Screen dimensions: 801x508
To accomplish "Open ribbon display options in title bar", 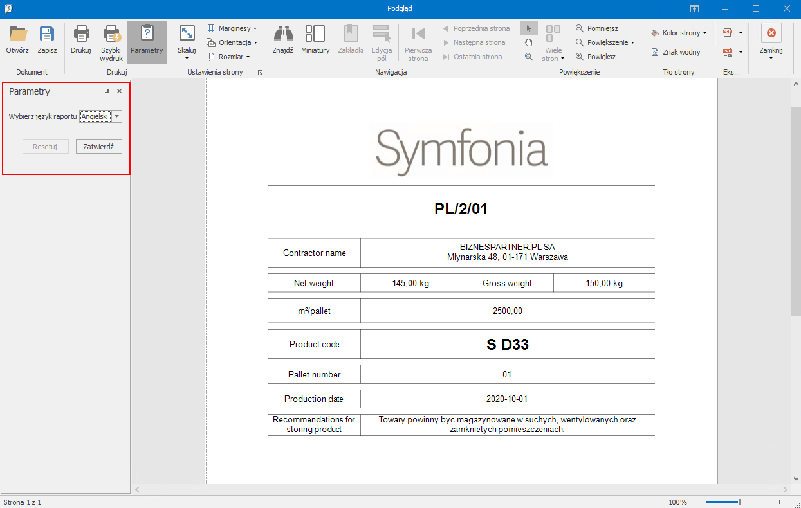I will 694,8.
